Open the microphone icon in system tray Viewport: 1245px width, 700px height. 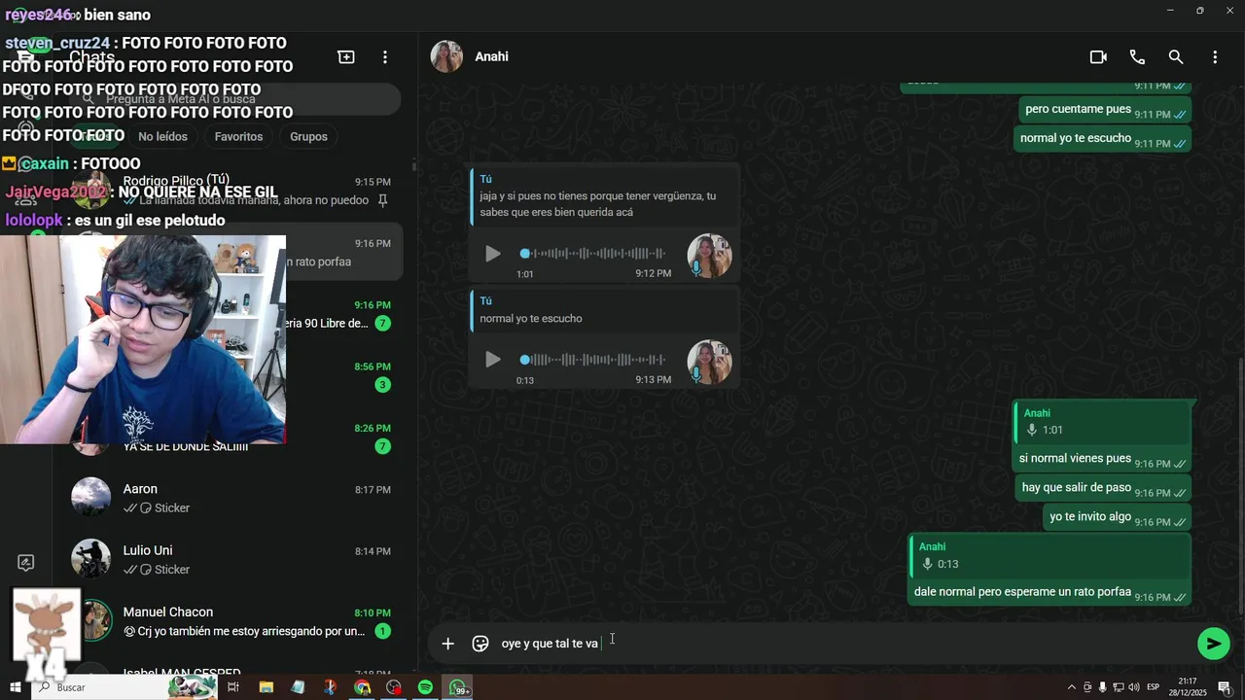1103,687
